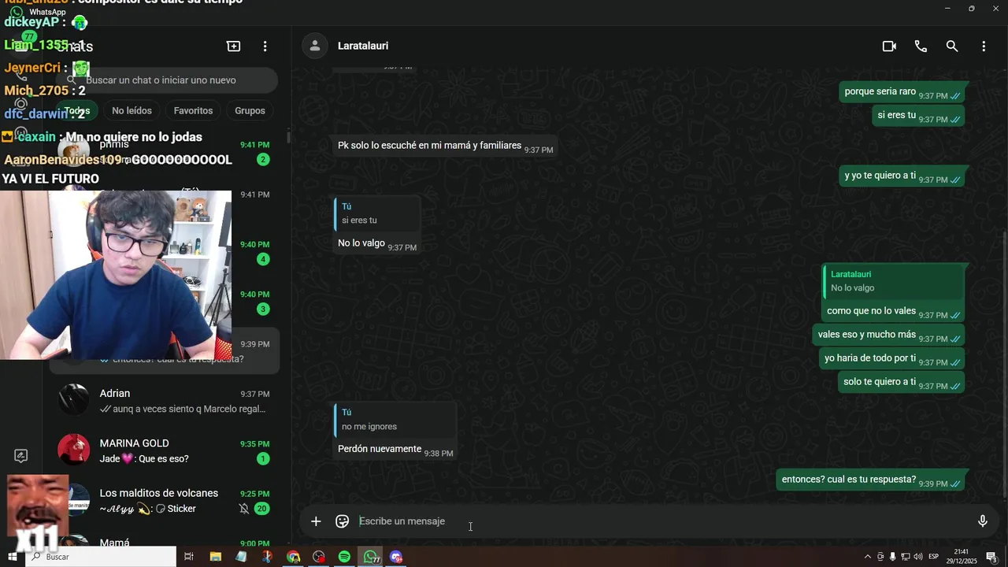Click the muted bell icon on Los malditos de volcanes

point(244,509)
